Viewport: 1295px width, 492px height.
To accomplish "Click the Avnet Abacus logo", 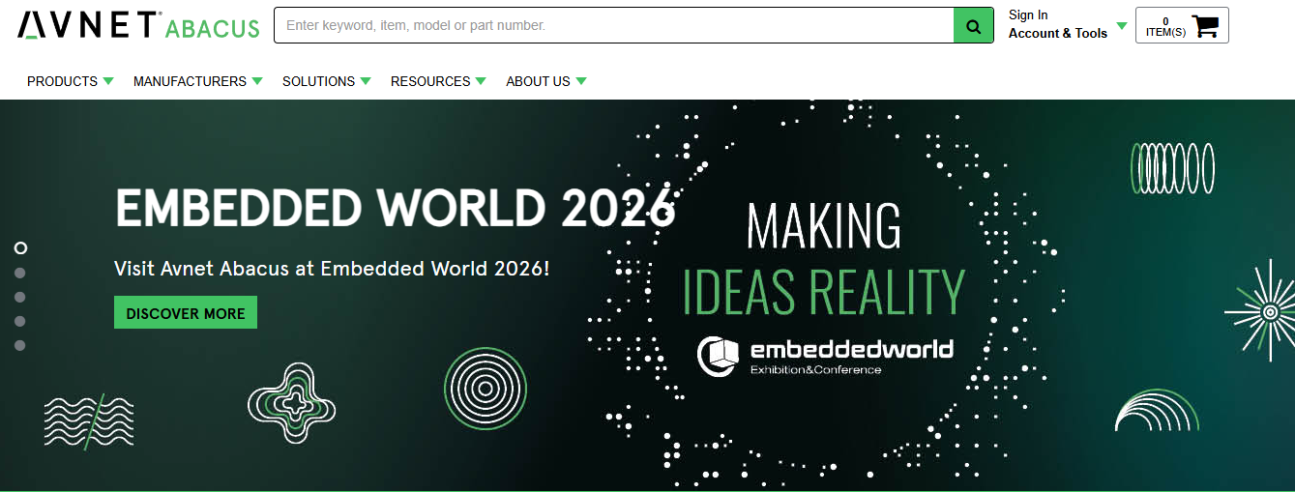I will tap(138, 26).
